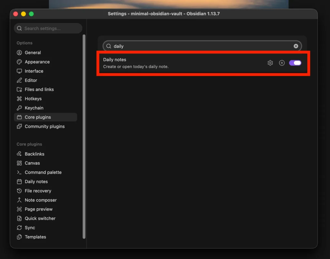
Task: Open Daily notes in sidebar list
Action: (45, 182)
